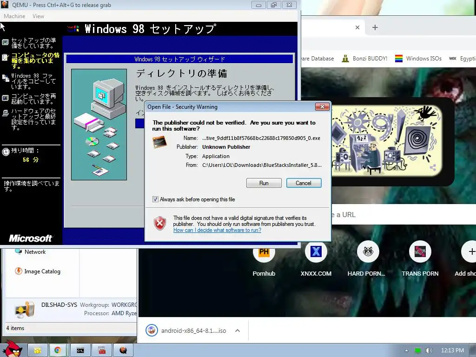This screenshot has width=476, height=357.
Task: Open the Windows ISOs bookmark
Action: tap(418, 58)
